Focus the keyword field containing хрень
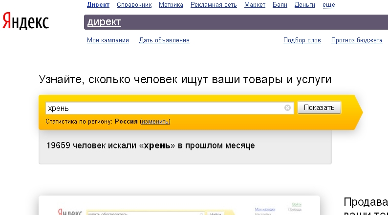This screenshot has height=215, width=388. tap(170, 108)
